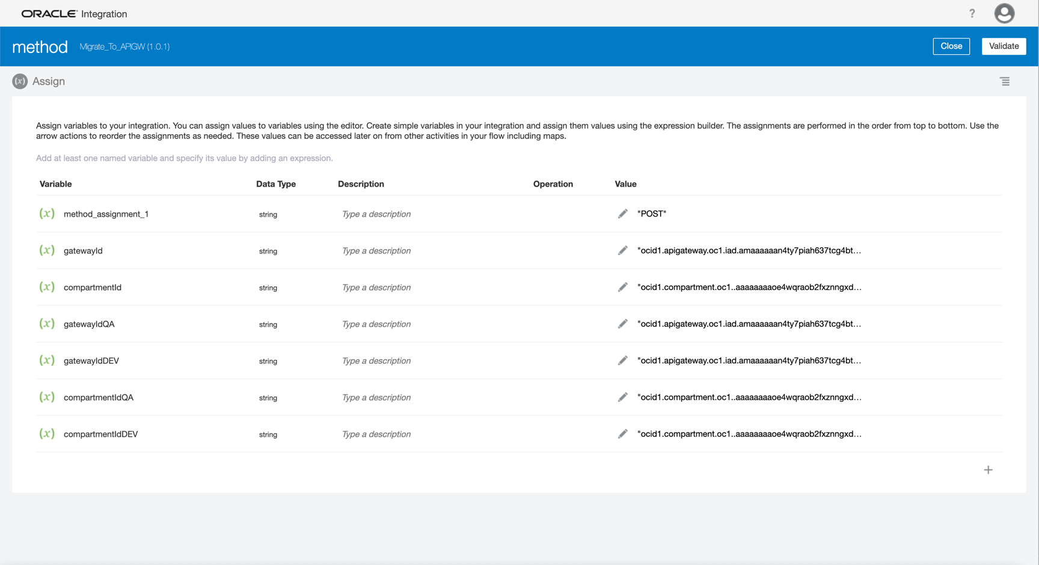Type a description for method_assignment_1

pos(376,214)
